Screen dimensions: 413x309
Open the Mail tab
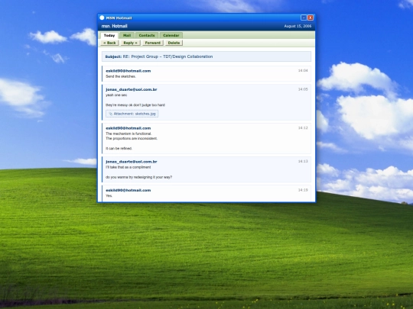[127, 35]
